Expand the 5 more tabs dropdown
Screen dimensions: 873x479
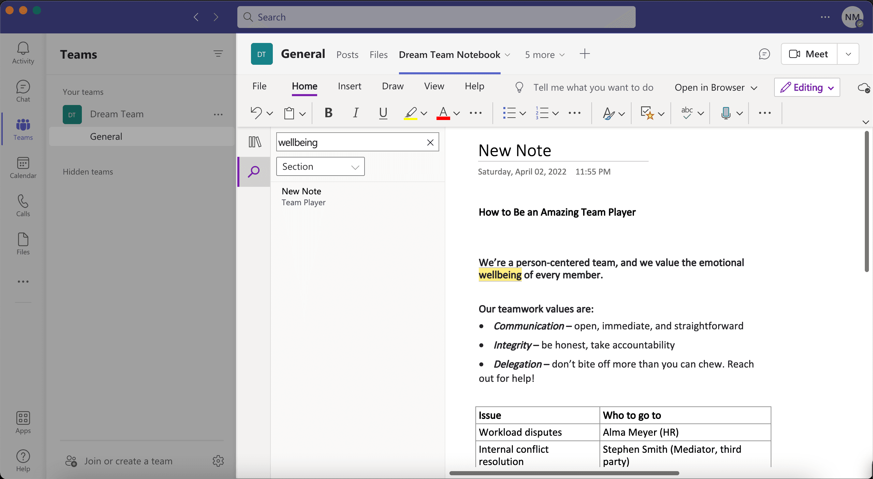coord(545,55)
